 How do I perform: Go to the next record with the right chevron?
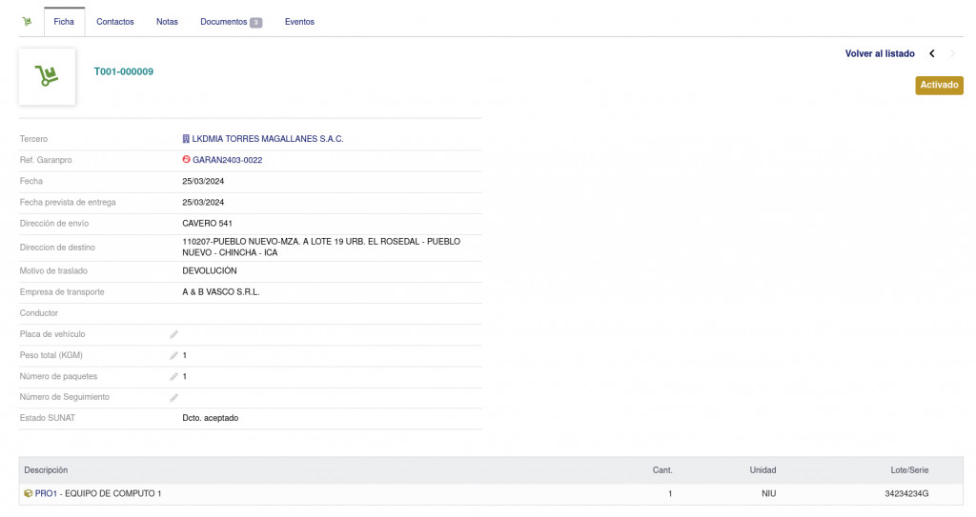[952, 53]
